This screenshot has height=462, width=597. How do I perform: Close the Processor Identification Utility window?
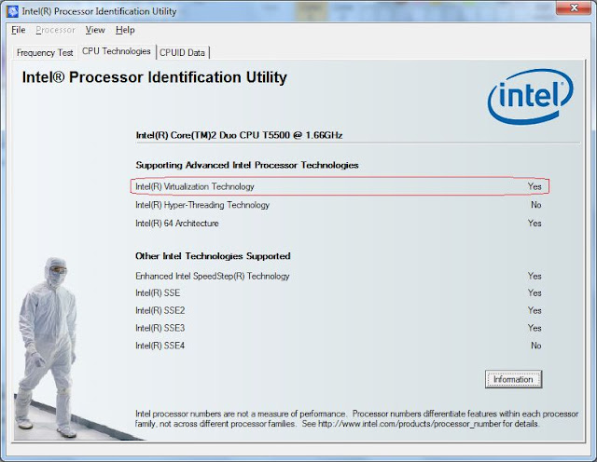pos(575,7)
